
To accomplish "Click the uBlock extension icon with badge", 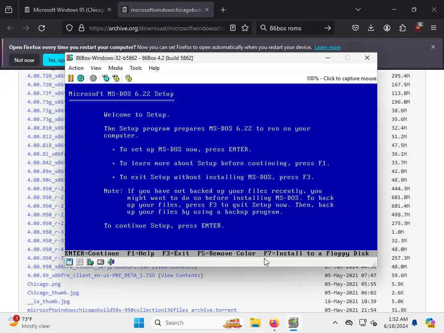I will pos(418,27).
